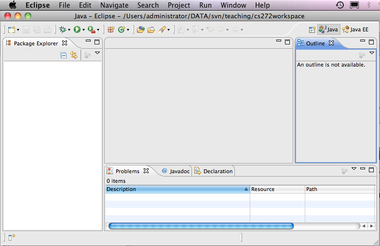
Task: Open the File menu
Action: 64,5
